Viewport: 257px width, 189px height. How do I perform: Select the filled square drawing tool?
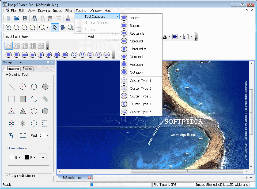tap(22, 99)
